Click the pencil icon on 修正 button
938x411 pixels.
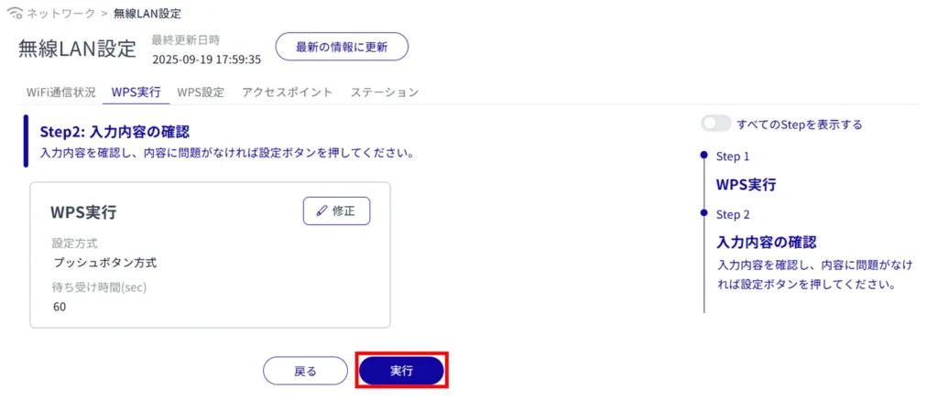322,211
